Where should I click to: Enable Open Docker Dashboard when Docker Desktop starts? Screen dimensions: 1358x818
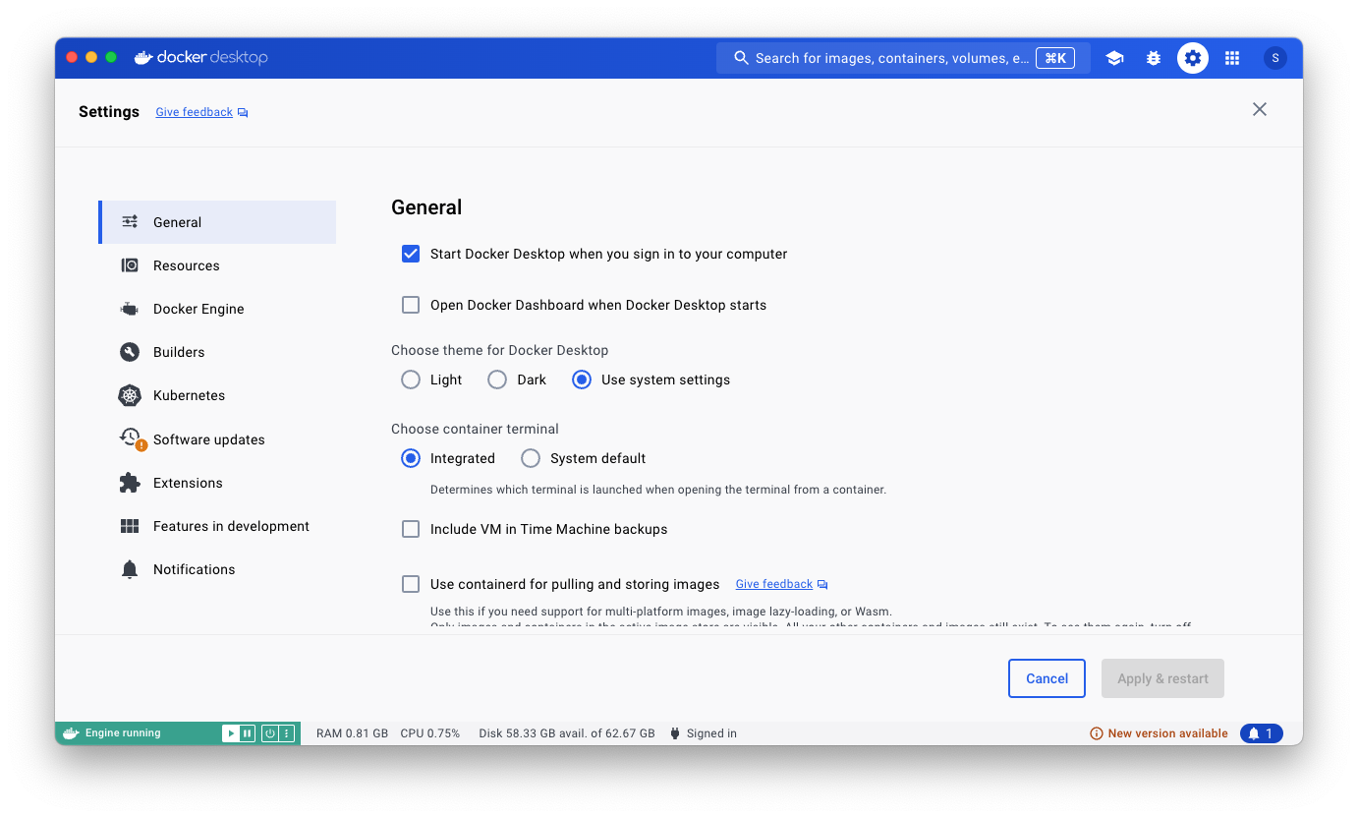[x=411, y=305]
